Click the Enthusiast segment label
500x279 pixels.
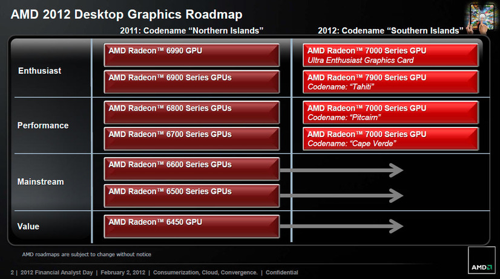[x=39, y=71]
